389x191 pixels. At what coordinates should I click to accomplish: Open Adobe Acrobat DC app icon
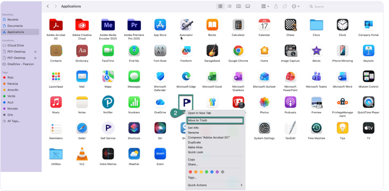pos(56,25)
